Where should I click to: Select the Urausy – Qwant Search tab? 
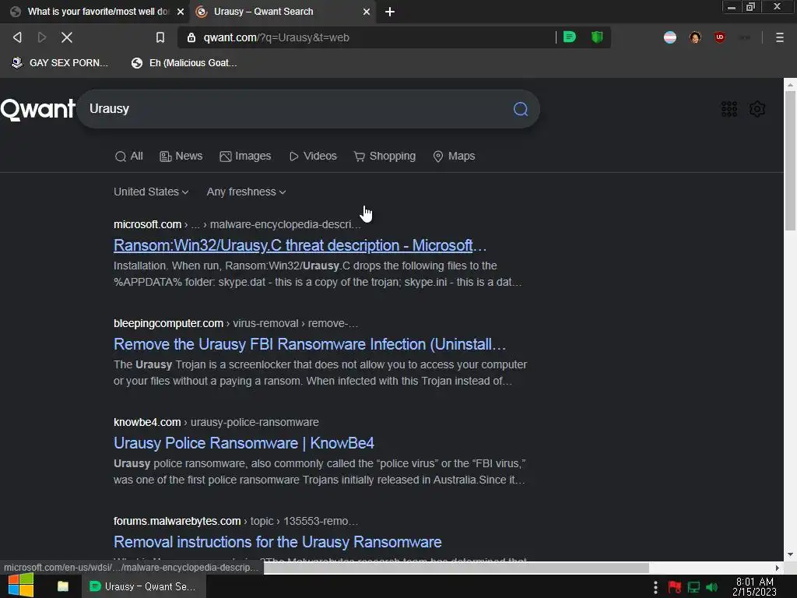(283, 12)
